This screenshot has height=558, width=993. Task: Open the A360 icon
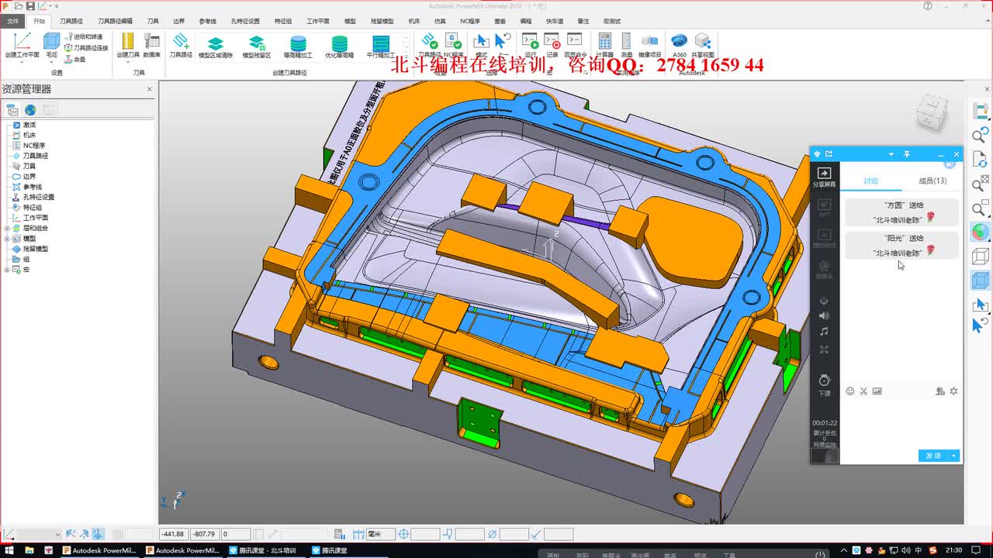679,42
